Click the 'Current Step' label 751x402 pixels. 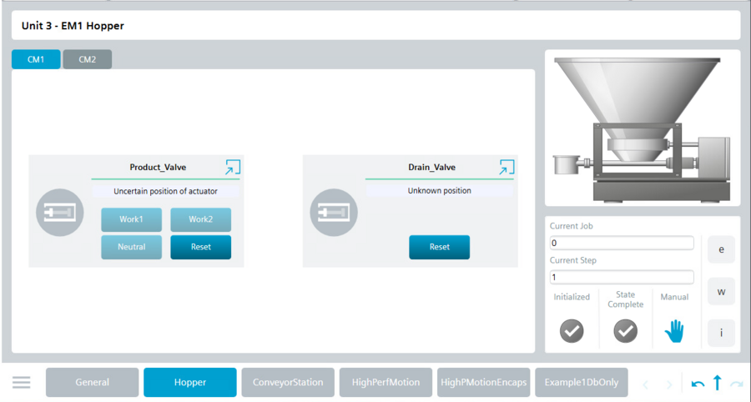point(572,260)
